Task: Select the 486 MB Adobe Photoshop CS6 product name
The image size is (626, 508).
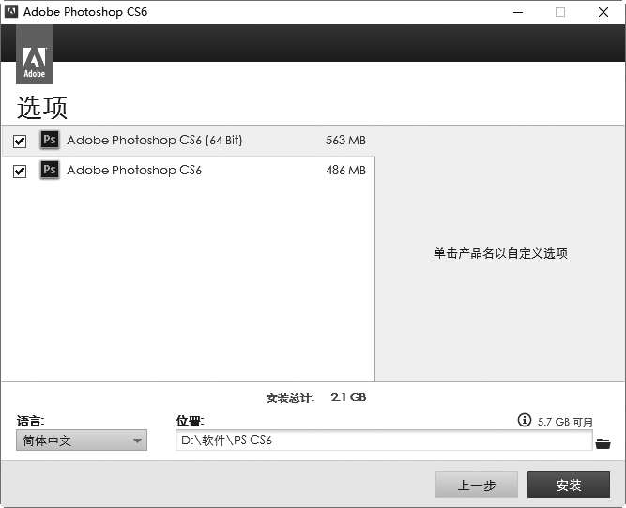Action: [x=134, y=171]
